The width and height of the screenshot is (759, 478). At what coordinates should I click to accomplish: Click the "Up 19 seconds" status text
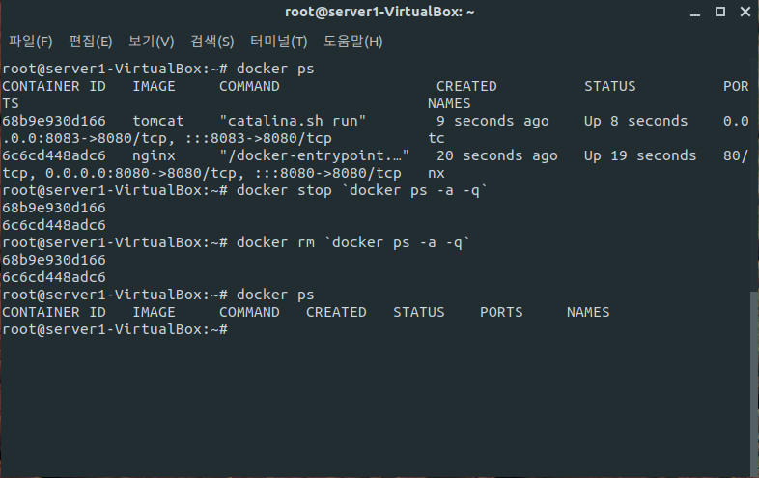(640, 155)
